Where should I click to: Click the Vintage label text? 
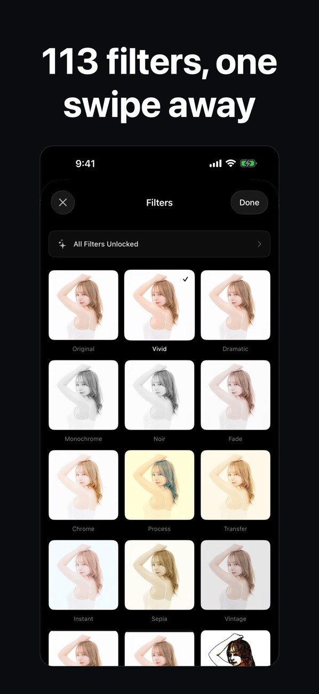235,619
